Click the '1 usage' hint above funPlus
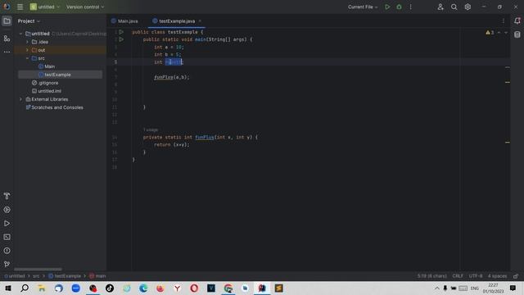Image resolution: width=524 pixels, height=295 pixels. tap(151, 129)
